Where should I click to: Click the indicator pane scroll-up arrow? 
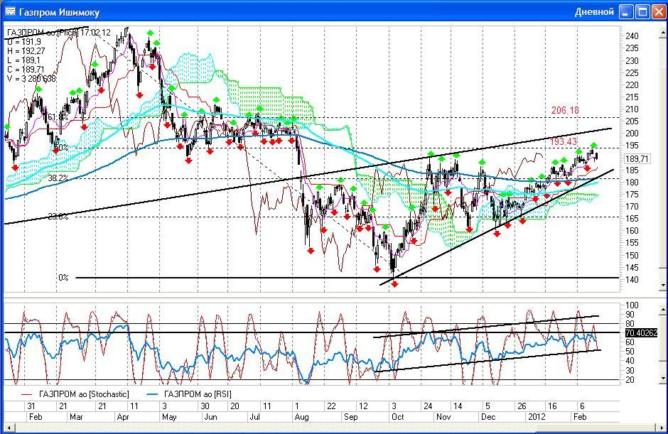pos(663,309)
